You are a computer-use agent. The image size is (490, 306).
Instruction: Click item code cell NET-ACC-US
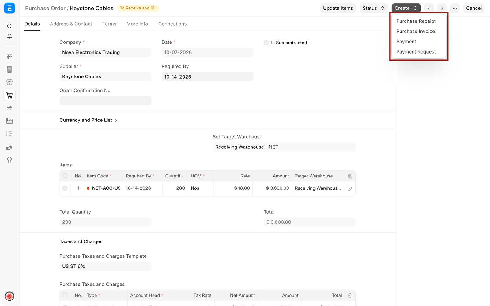(104, 188)
